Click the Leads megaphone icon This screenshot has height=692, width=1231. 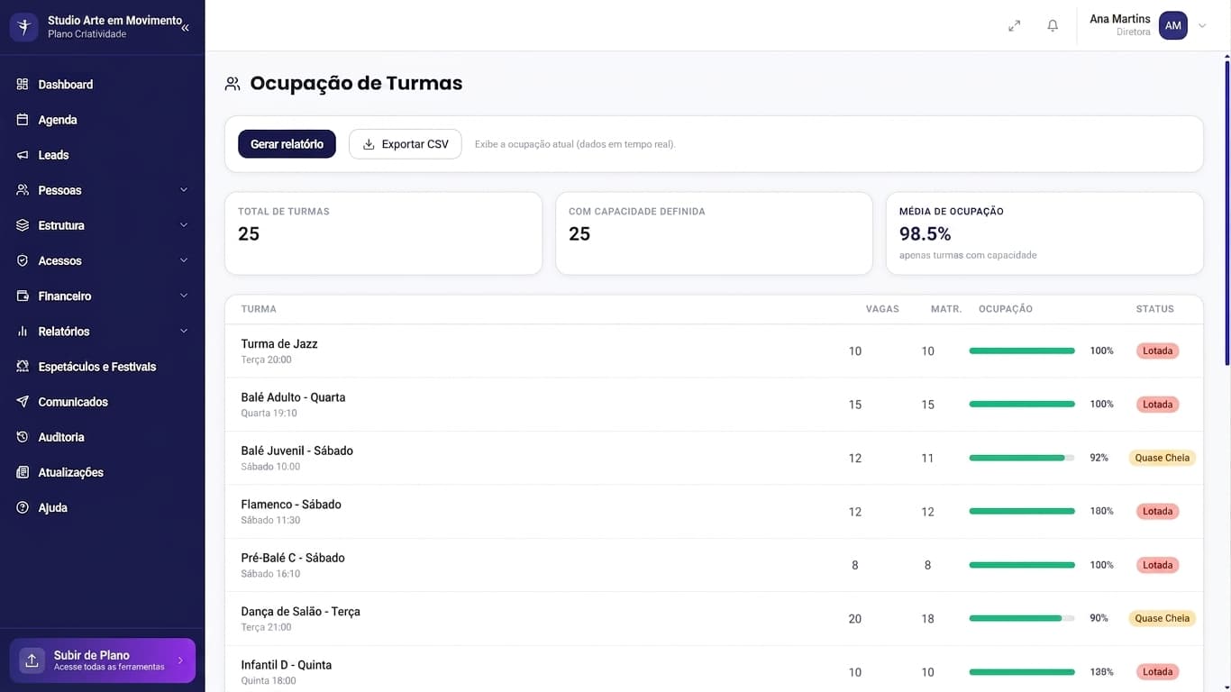pos(23,155)
